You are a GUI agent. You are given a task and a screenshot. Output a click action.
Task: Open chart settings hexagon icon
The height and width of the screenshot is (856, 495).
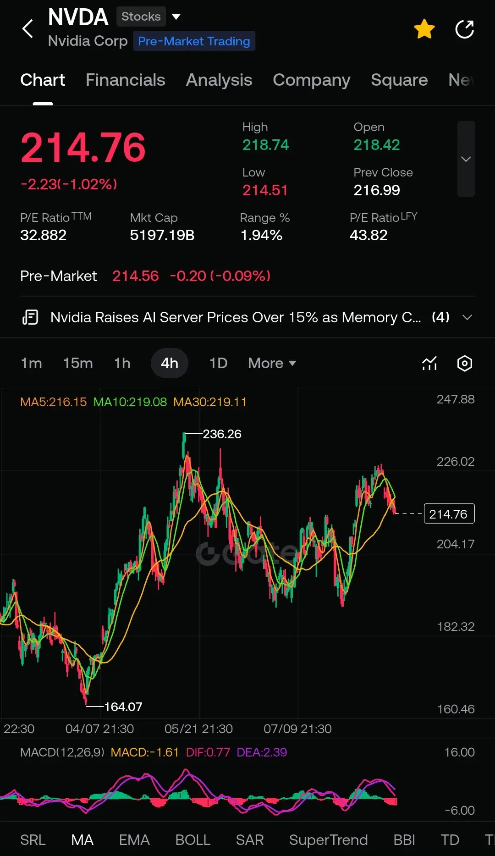click(464, 363)
